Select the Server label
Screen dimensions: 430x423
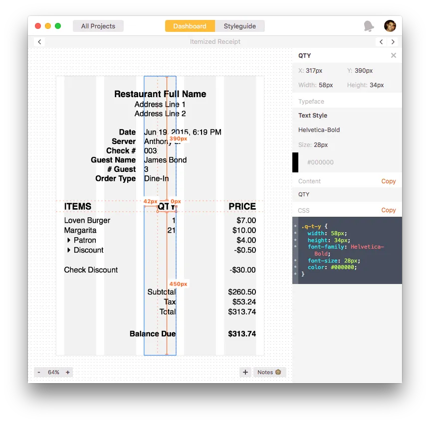click(124, 141)
